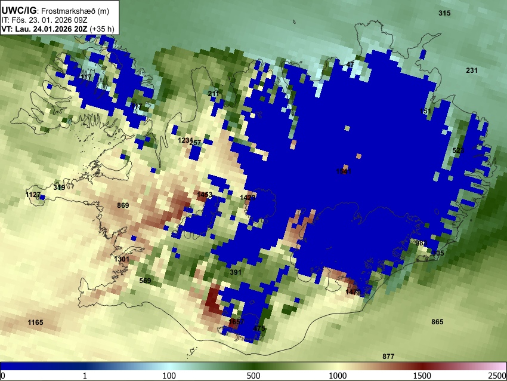The image size is (507, 381).
Task: Click map value 315 in the northeast
Action: coord(444,13)
